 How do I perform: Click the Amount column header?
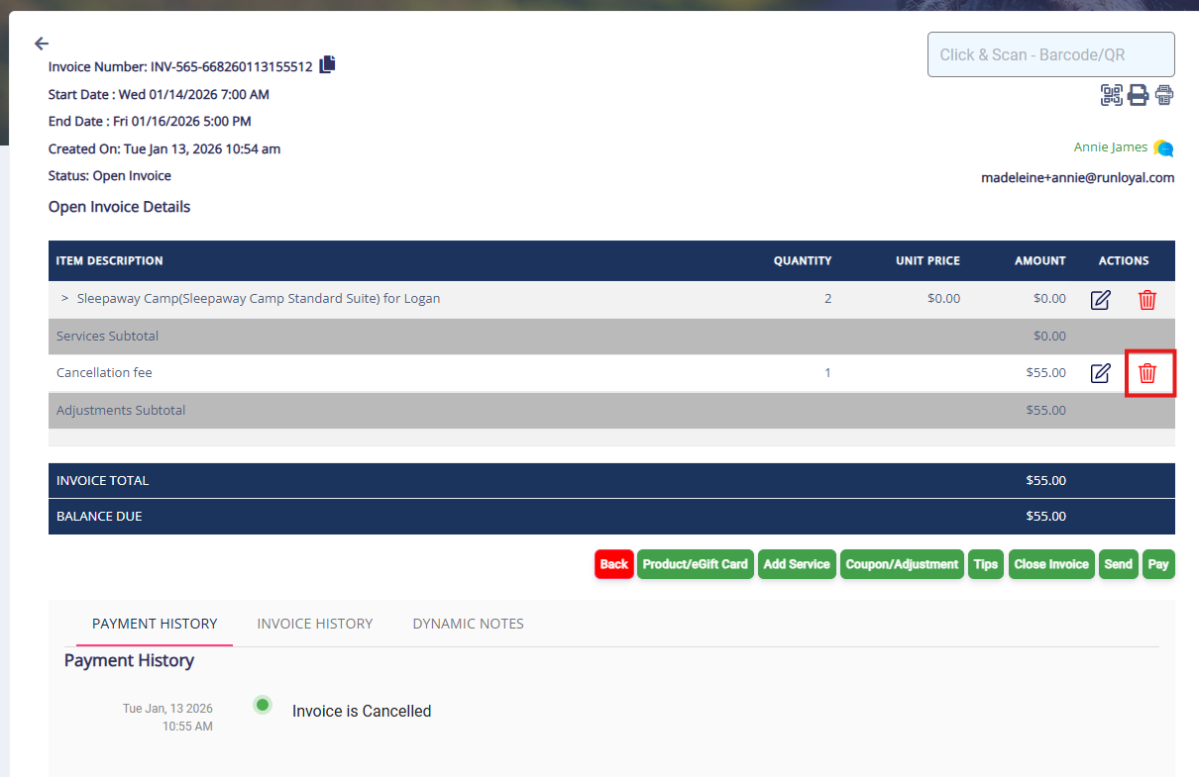tap(1040, 261)
